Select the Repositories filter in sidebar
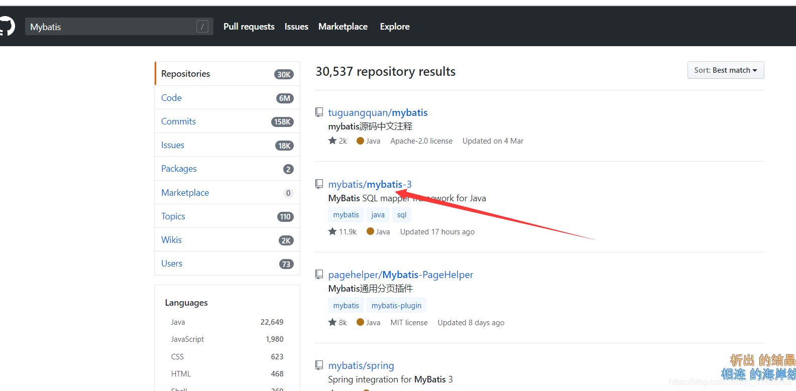This screenshot has width=796, height=391. click(228, 74)
